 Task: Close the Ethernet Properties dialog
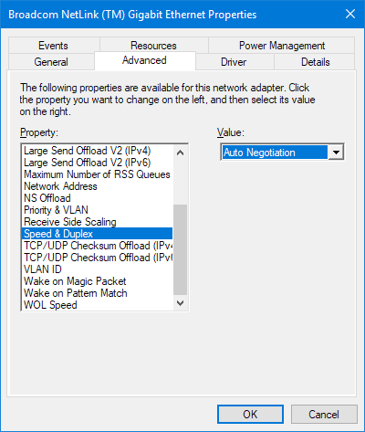(350, 14)
